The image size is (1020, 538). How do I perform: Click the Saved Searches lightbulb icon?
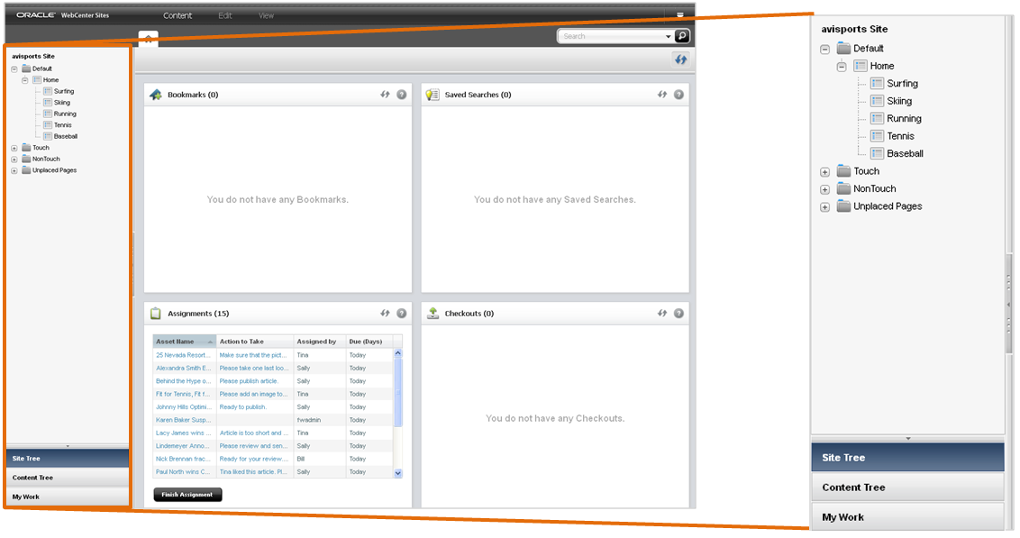tap(433, 95)
